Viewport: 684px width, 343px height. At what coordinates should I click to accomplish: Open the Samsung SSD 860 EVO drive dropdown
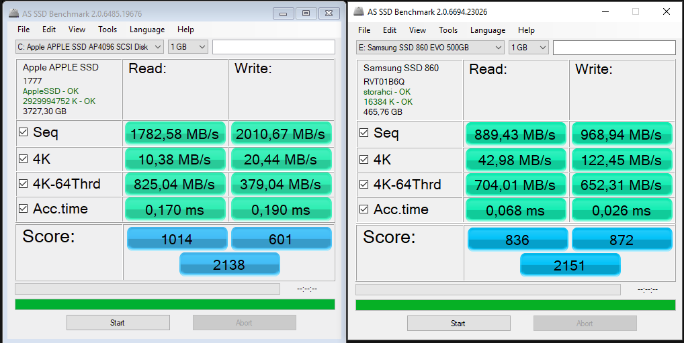(430, 48)
